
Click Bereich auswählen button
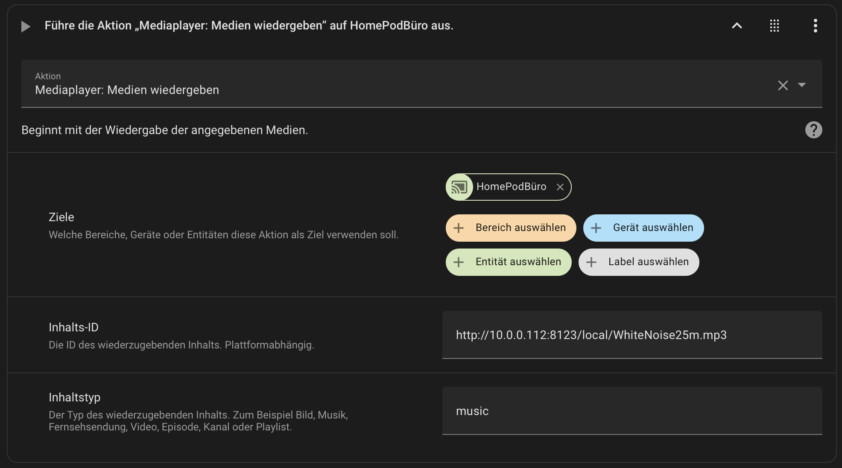tap(511, 228)
